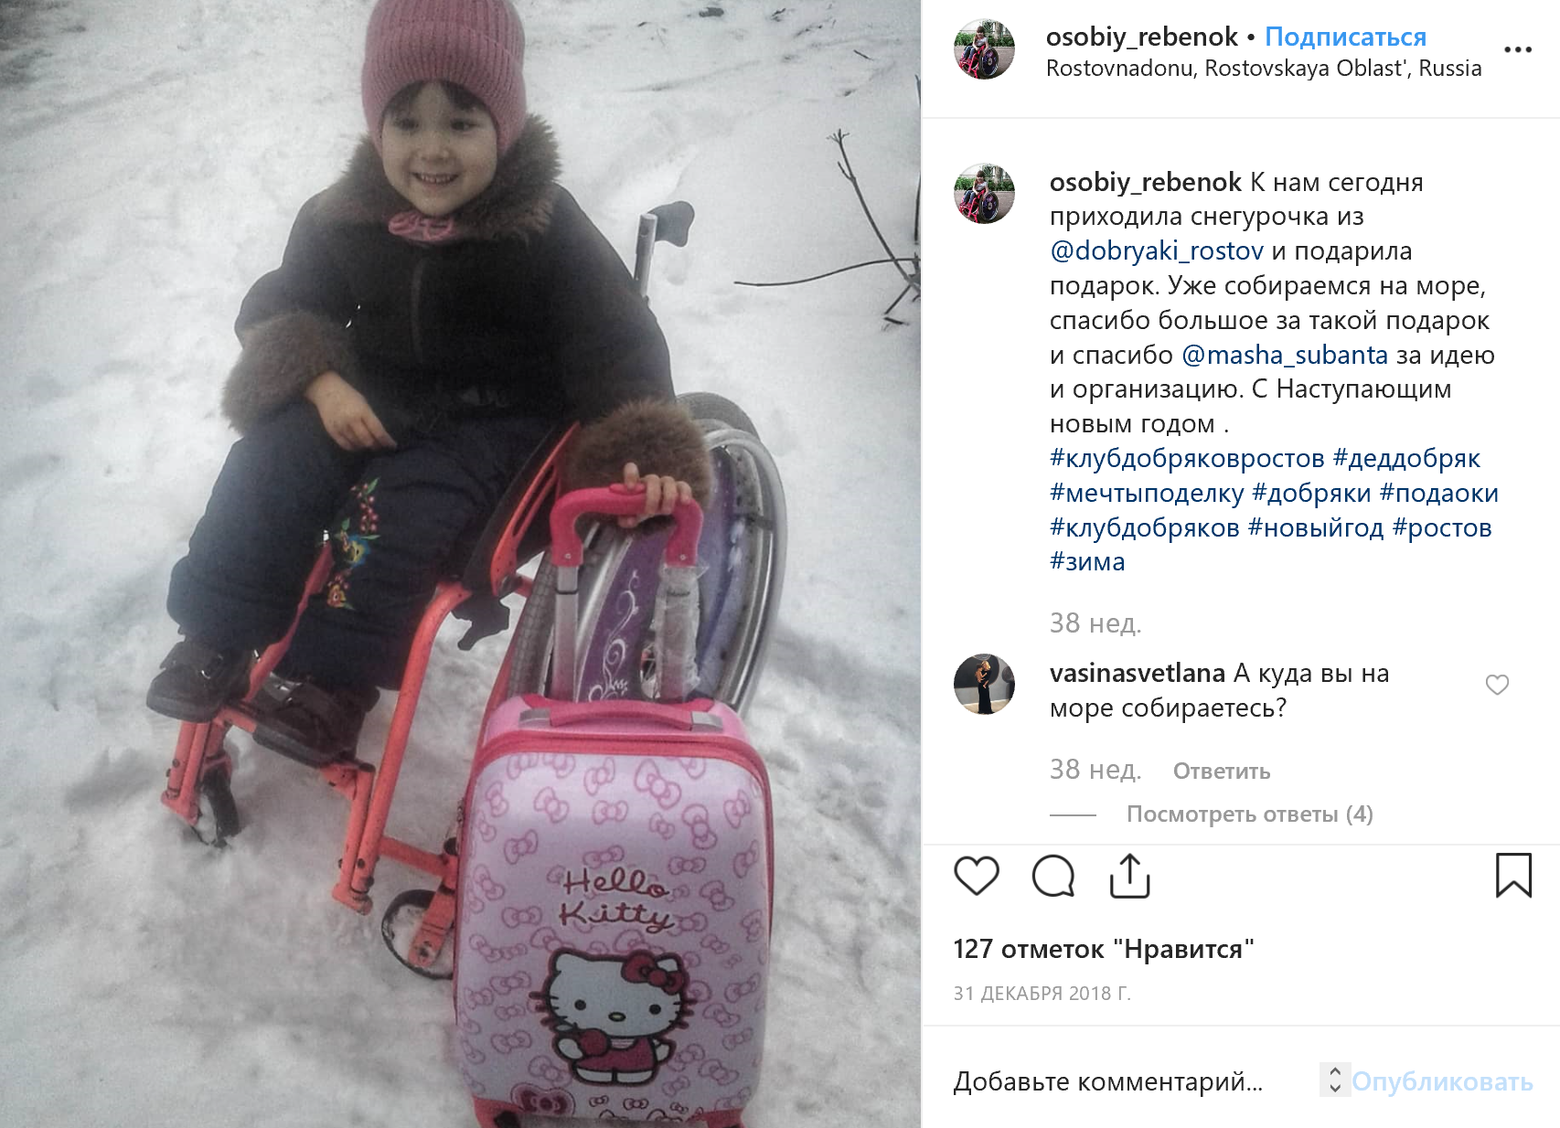Open the three-dot more options menu
This screenshot has height=1128, width=1560.
pos(1518,49)
